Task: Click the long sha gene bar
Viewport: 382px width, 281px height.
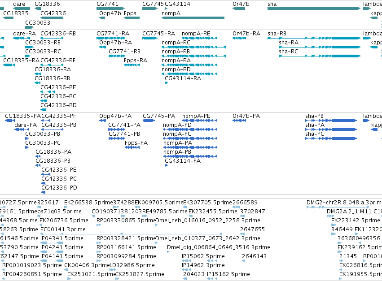Action: 314,9
